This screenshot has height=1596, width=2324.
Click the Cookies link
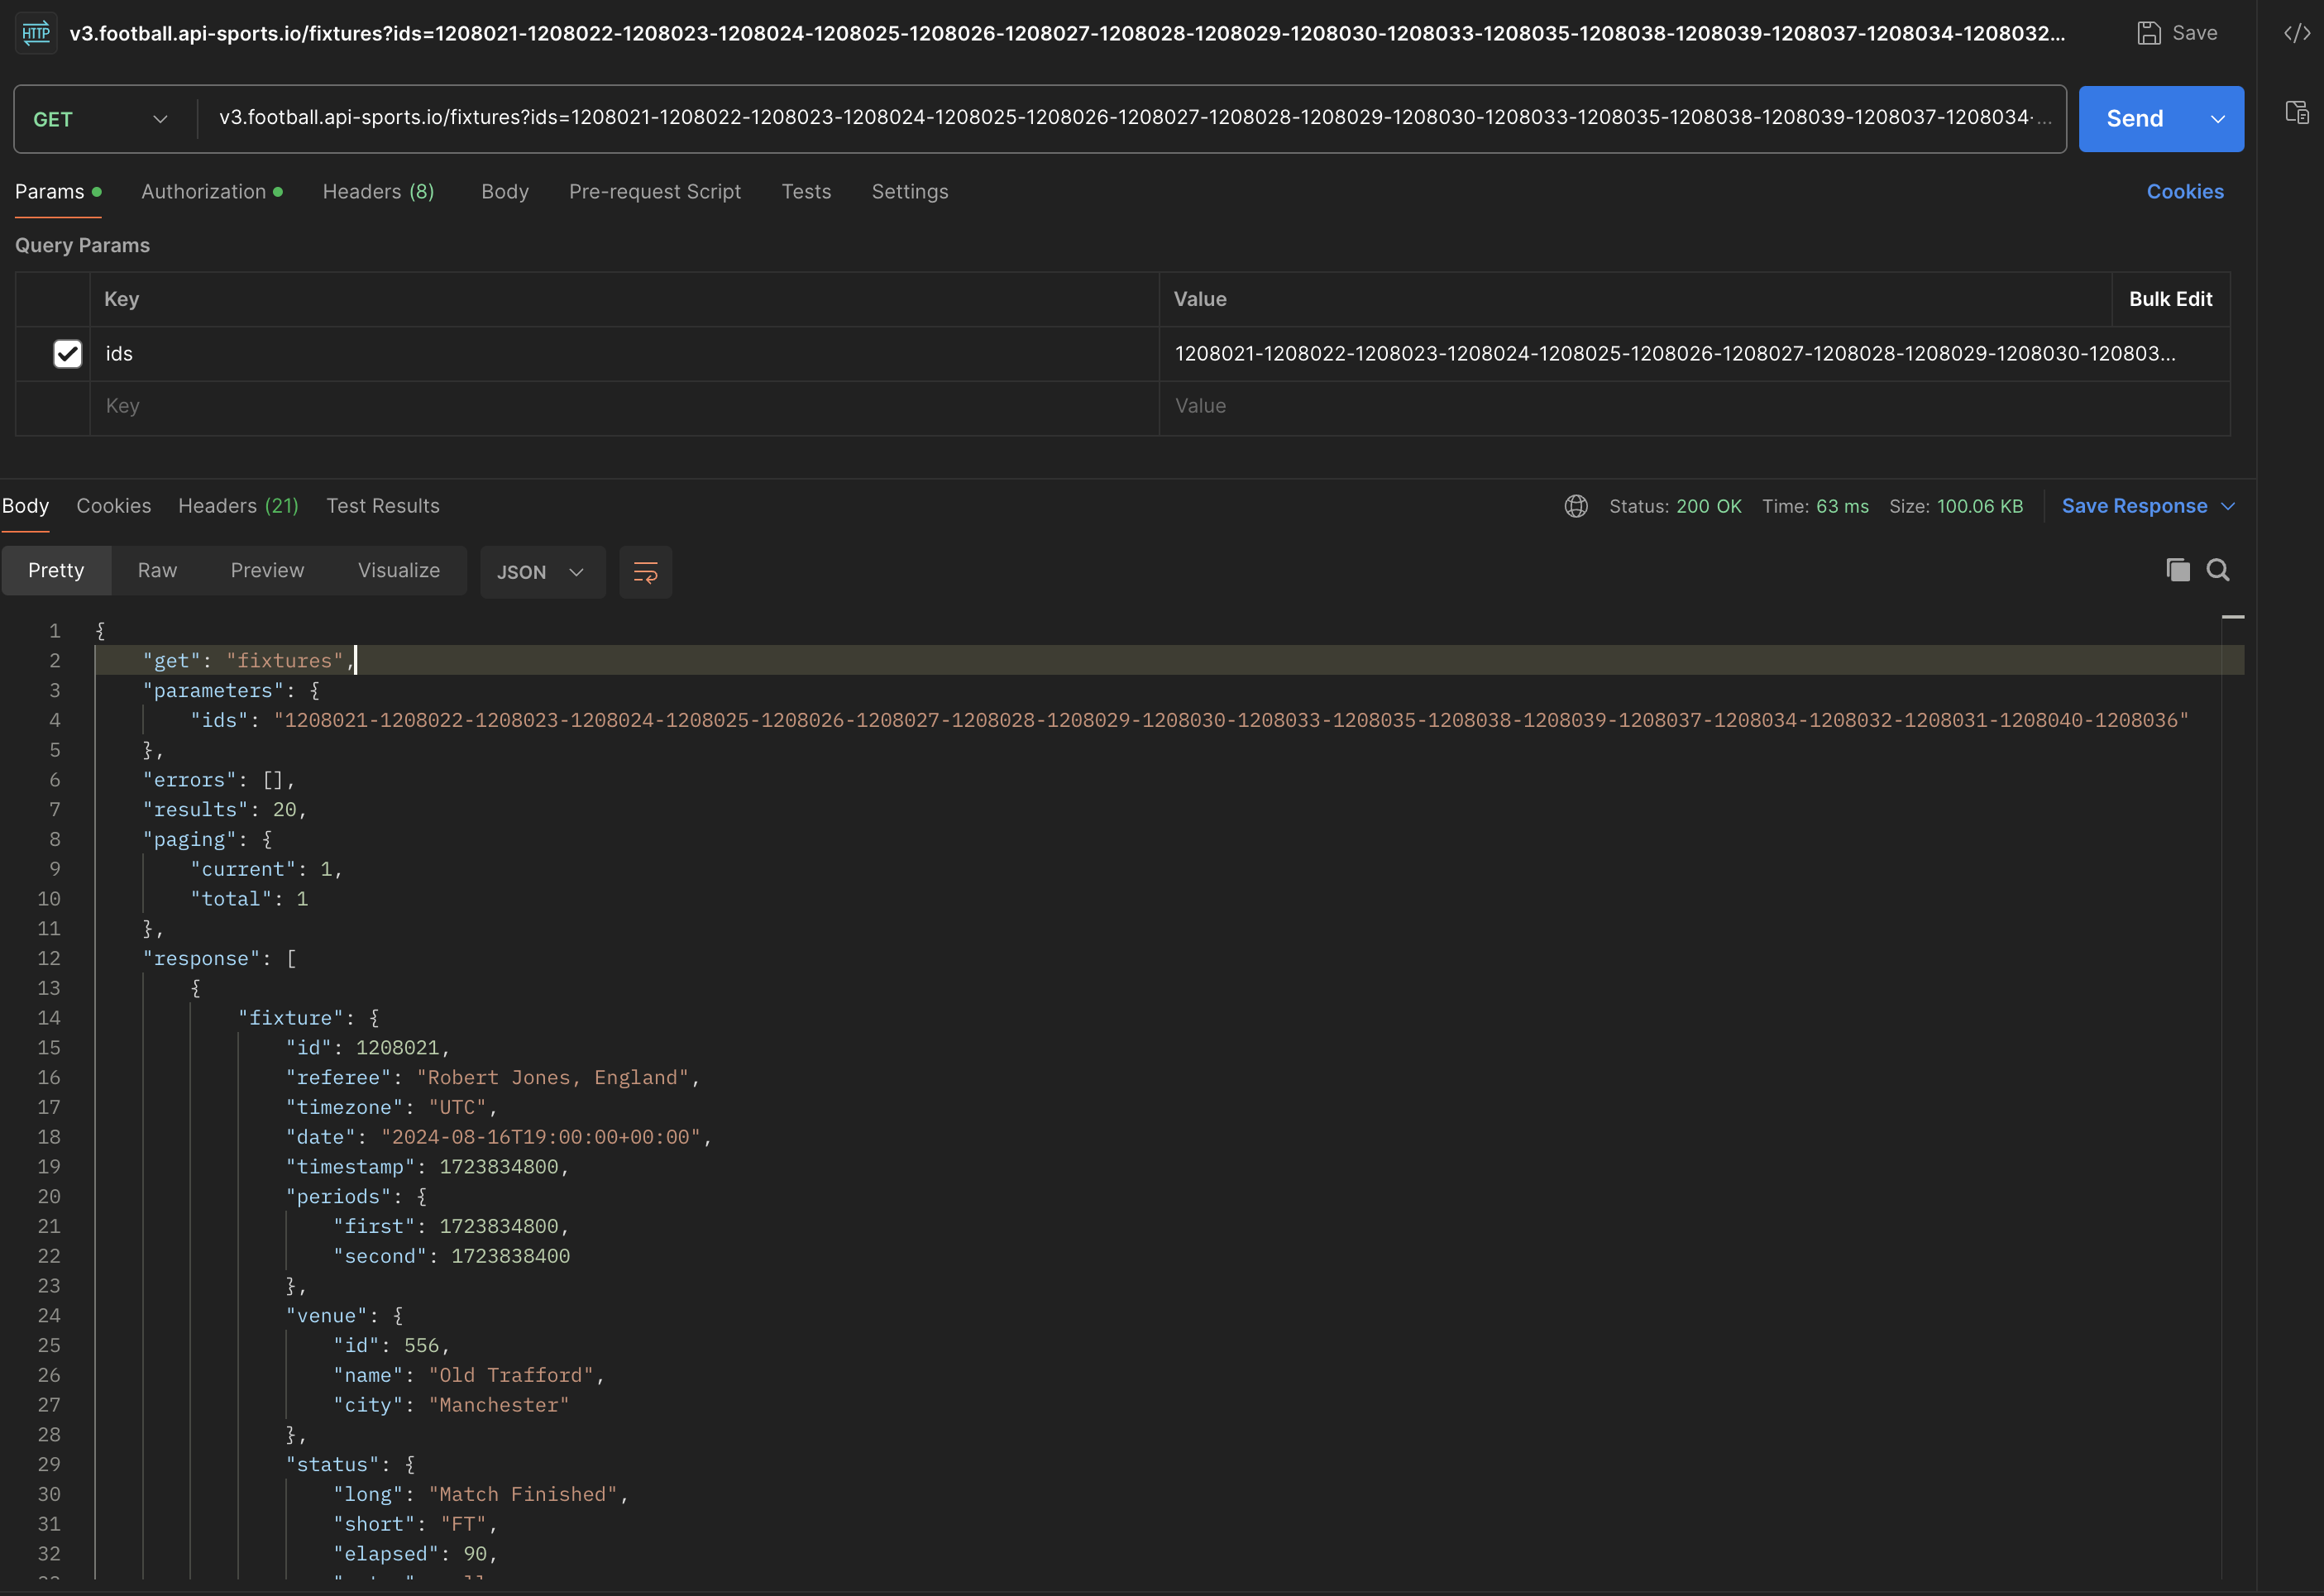click(2185, 192)
